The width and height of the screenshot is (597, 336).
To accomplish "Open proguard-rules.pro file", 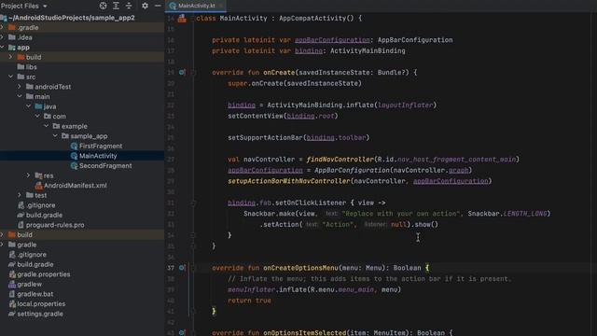I will click(x=55, y=225).
